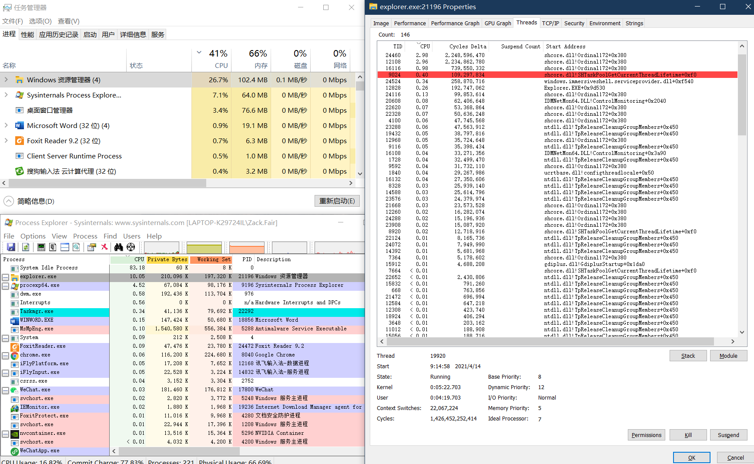Click the Process Explorer title bar icon
The height and width of the screenshot is (464, 754).
(9, 222)
